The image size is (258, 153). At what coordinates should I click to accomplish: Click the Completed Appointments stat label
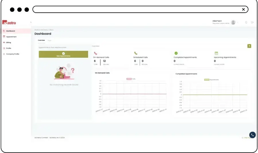click(185, 57)
